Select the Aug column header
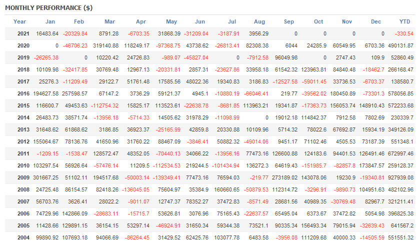 click(x=259, y=21)
